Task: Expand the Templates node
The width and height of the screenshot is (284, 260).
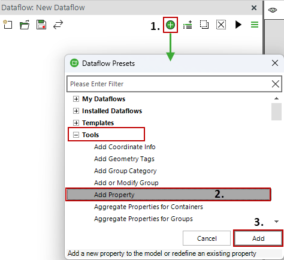Action: (76, 123)
